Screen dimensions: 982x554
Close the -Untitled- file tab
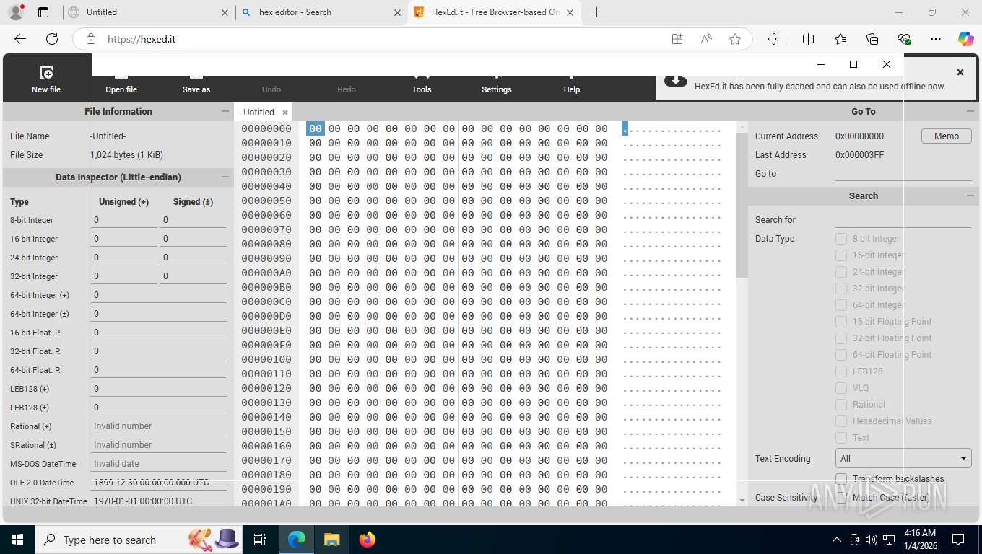(285, 113)
